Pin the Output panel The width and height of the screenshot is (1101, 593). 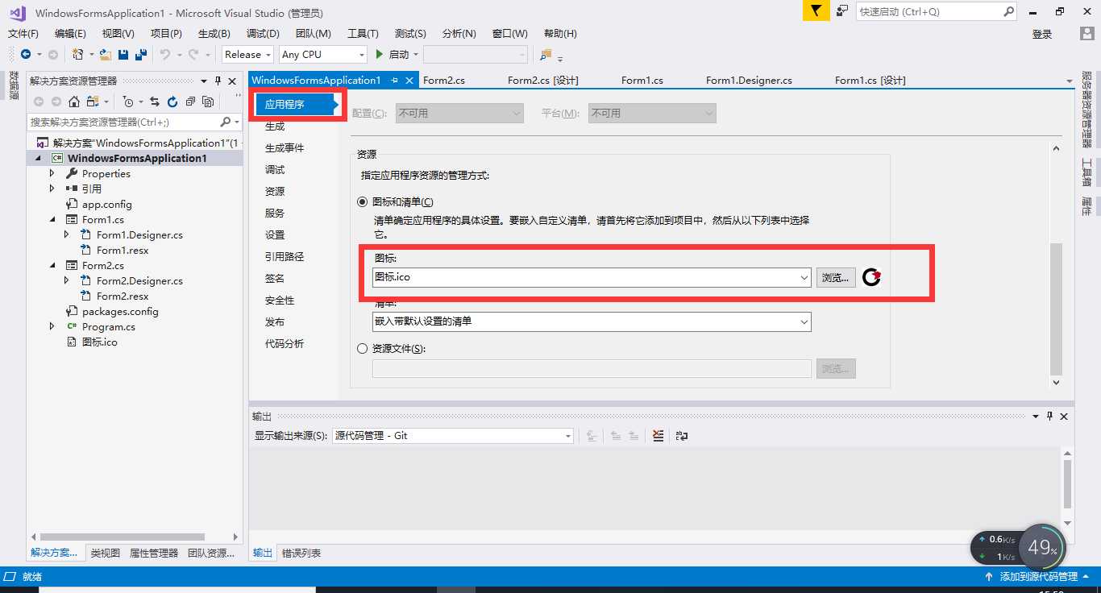[1049, 416]
